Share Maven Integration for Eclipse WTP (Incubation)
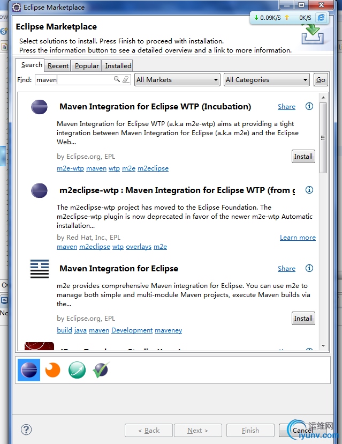This screenshot has height=444, width=342. pos(286,107)
